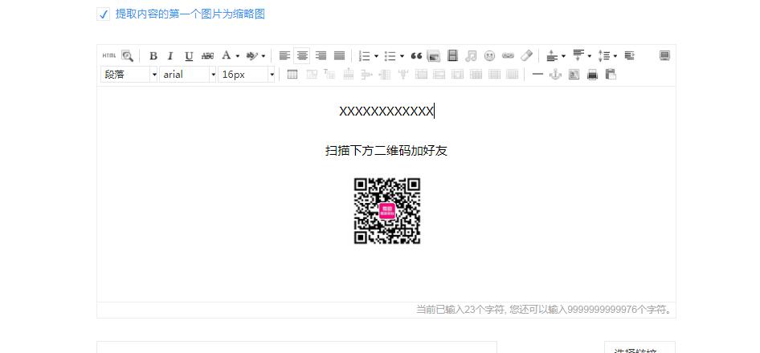This screenshot has height=353, width=760.
Task: Underline the selected text
Action: click(x=189, y=56)
